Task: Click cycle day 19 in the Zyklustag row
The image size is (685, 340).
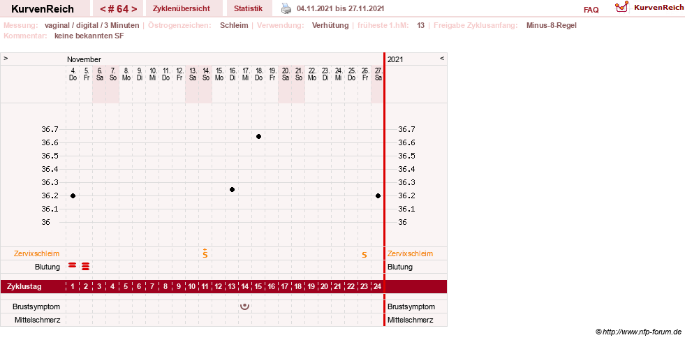Action: point(311,287)
